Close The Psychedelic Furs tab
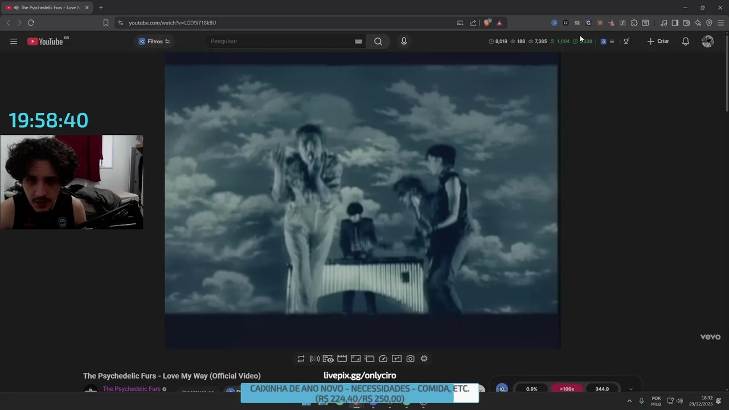 (87, 7)
